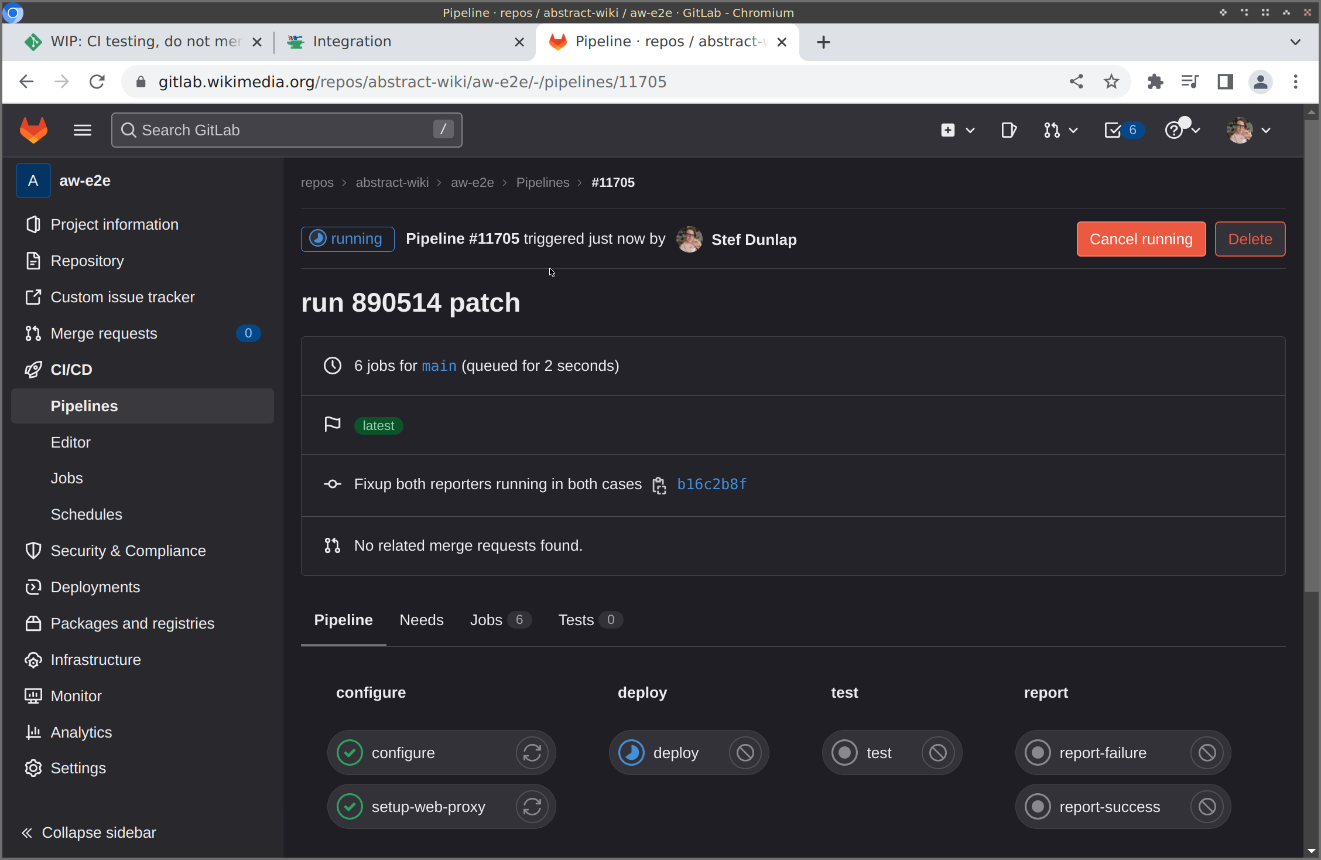Image resolution: width=1321 pixels, height=860 pixels.
Task: Open commit link b16c2b8f
Action: 711,484
